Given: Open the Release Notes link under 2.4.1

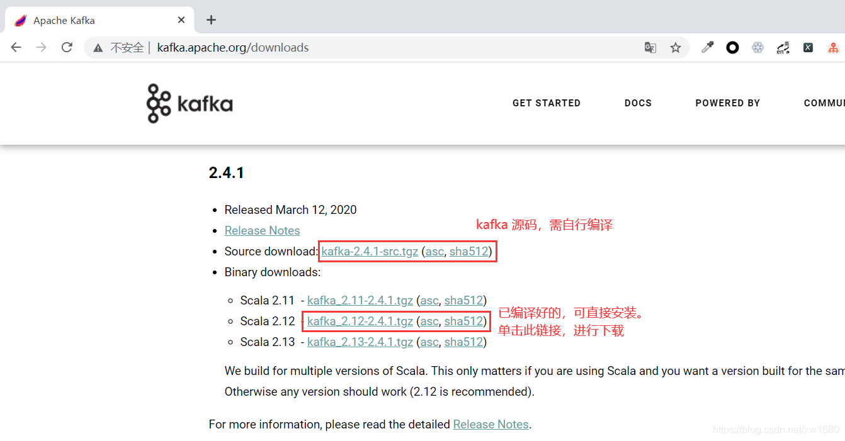Looking at the screenshot, I should pos(262,230).
